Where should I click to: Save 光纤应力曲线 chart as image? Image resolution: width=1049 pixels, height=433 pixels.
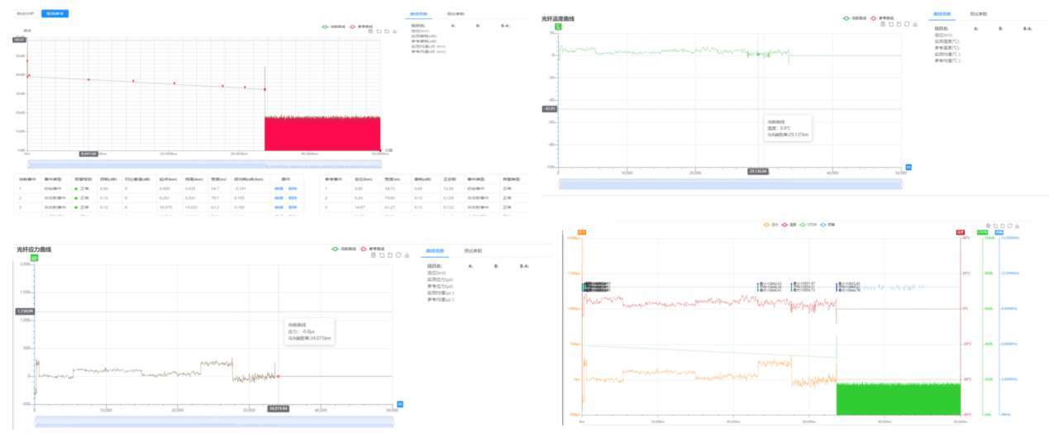point(406,255)
